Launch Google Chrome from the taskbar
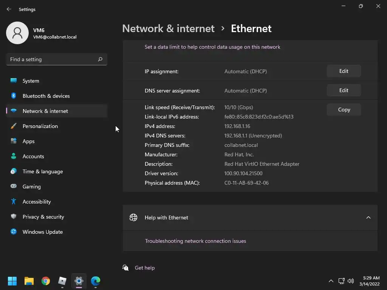This screenshot has height=290, width=387. pos(46,281)
